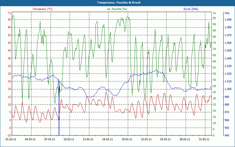Click the pressure axis value '1.050'
The width and height of the screenshot is (235, 147).
click(x=228, y=51)
